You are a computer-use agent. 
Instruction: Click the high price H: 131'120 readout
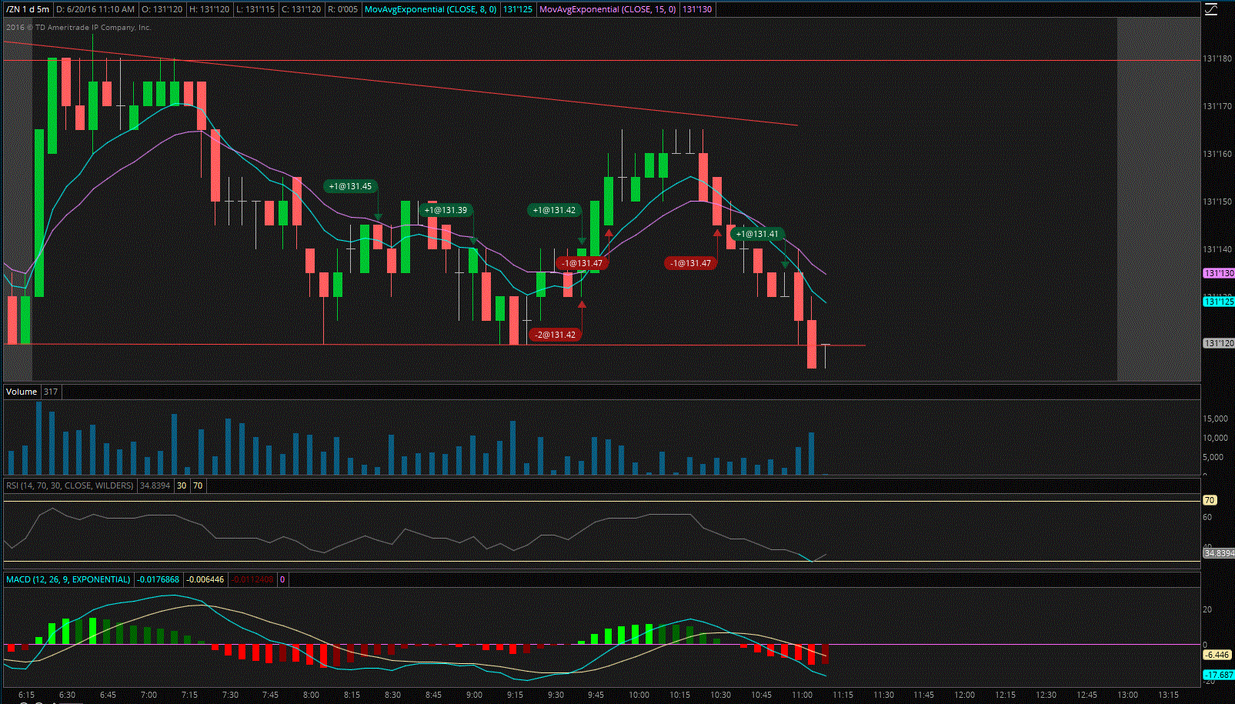[x=209, y=9]
